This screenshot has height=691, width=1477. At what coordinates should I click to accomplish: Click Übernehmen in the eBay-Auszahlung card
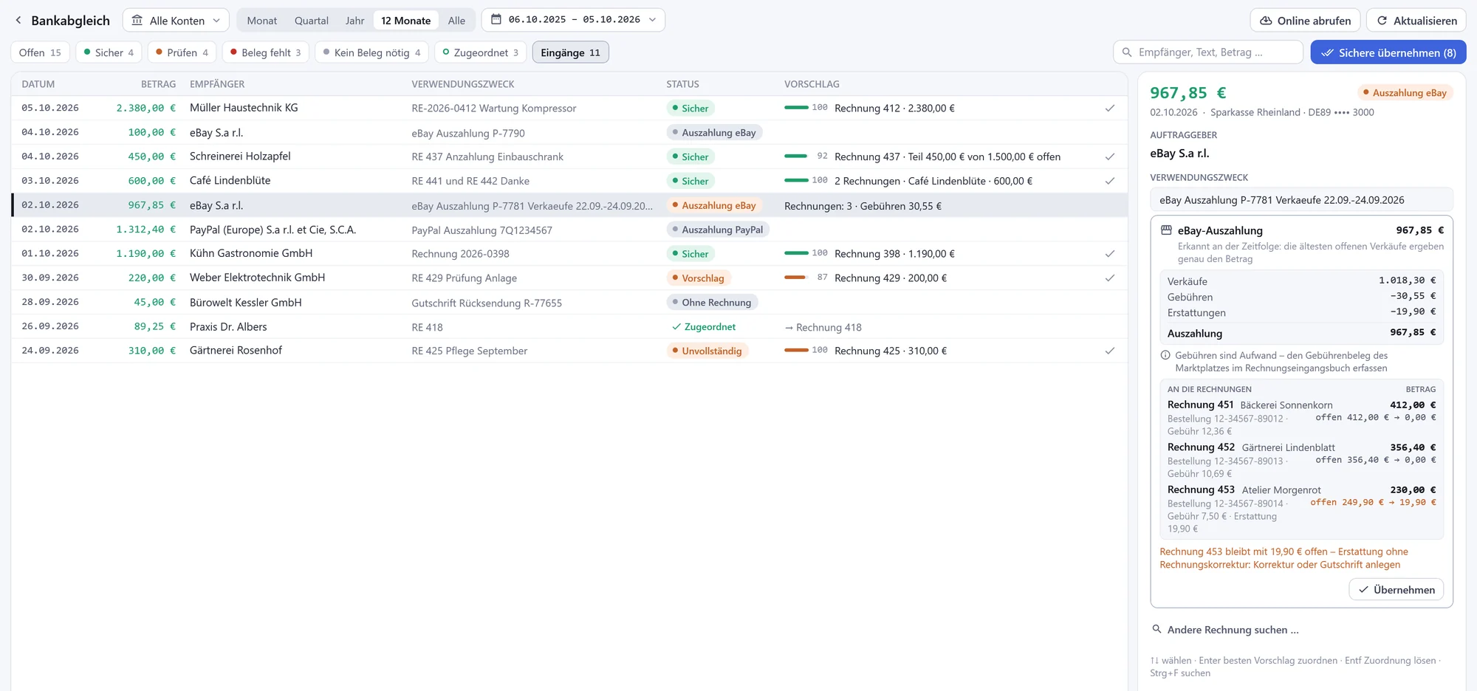[x=1396, y=590]
